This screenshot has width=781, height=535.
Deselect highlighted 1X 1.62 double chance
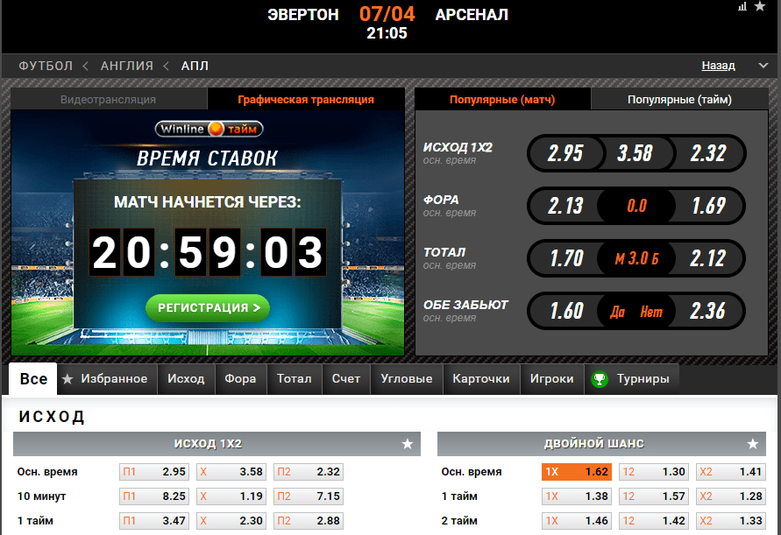click(x=577, y=472)
